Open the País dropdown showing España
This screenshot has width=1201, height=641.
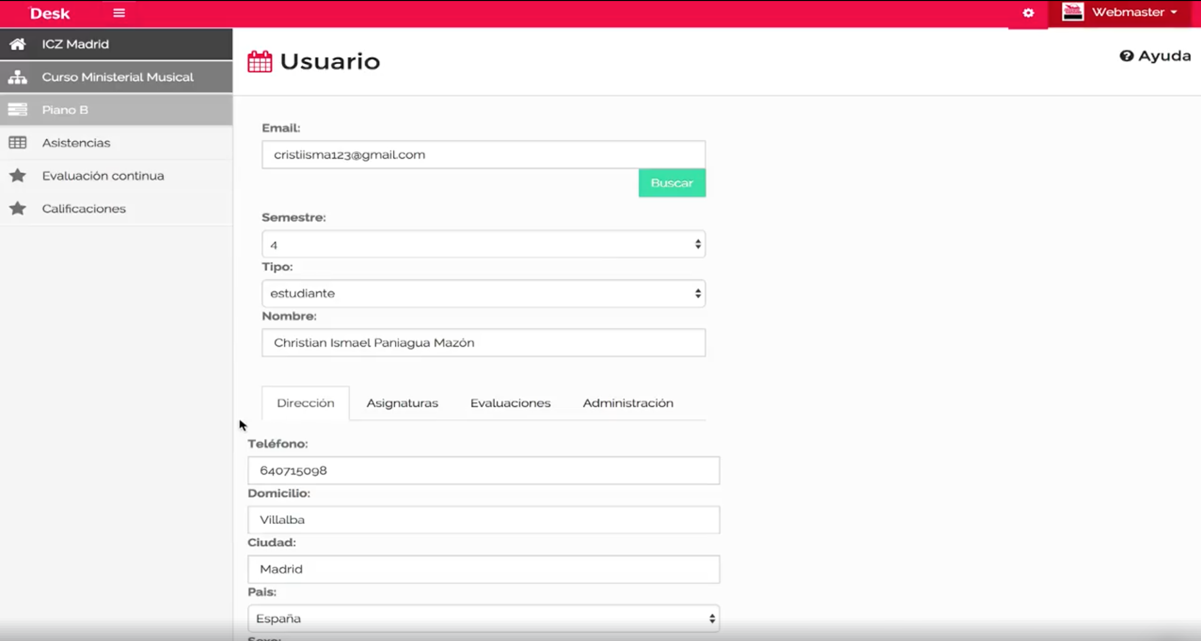(x=483, y=619)
